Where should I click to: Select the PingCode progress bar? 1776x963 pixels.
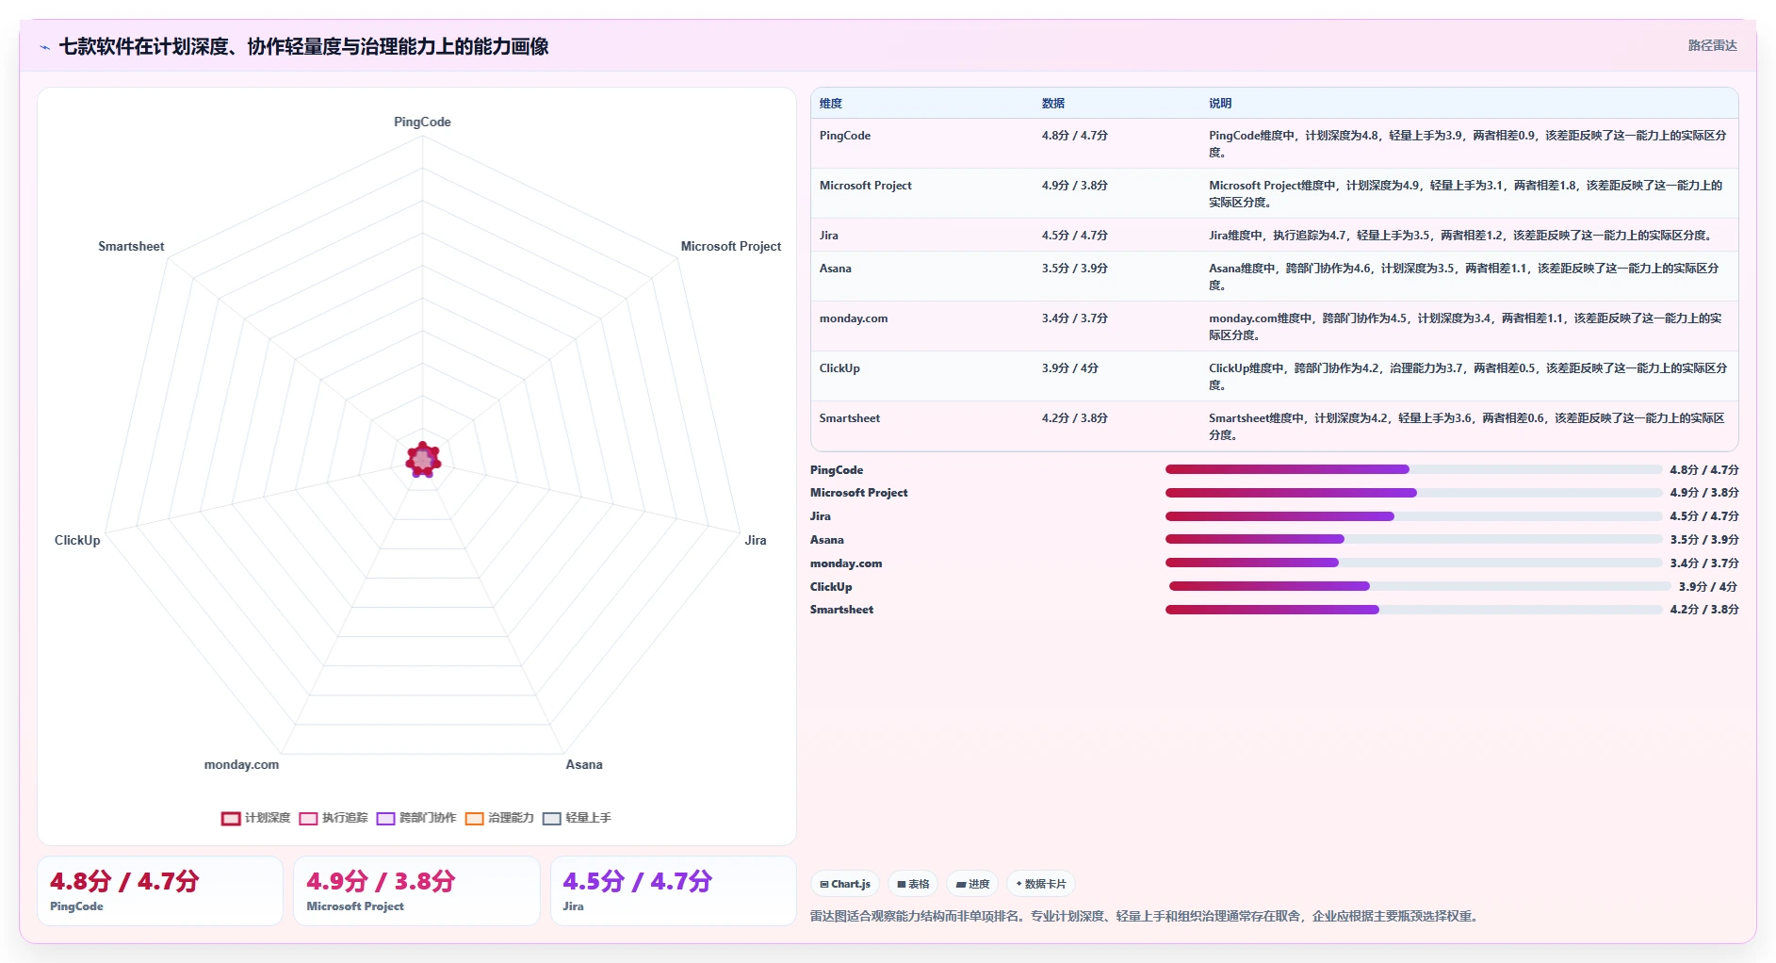point(1413,469)
